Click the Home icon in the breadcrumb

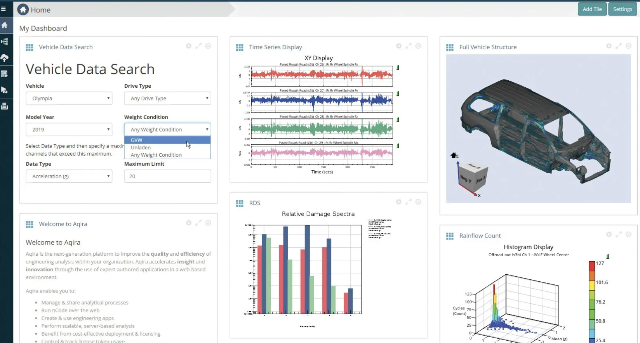click(x=23, y=9)
